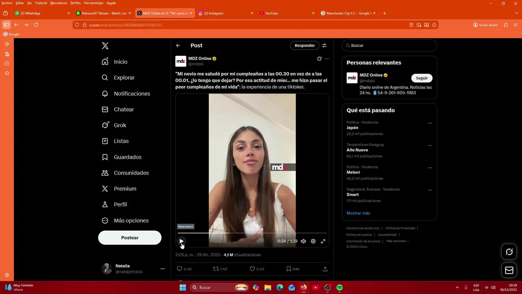This screenshot has height=294, width=522.
Task: Open Windows Start menu
Action: [183, 287]
